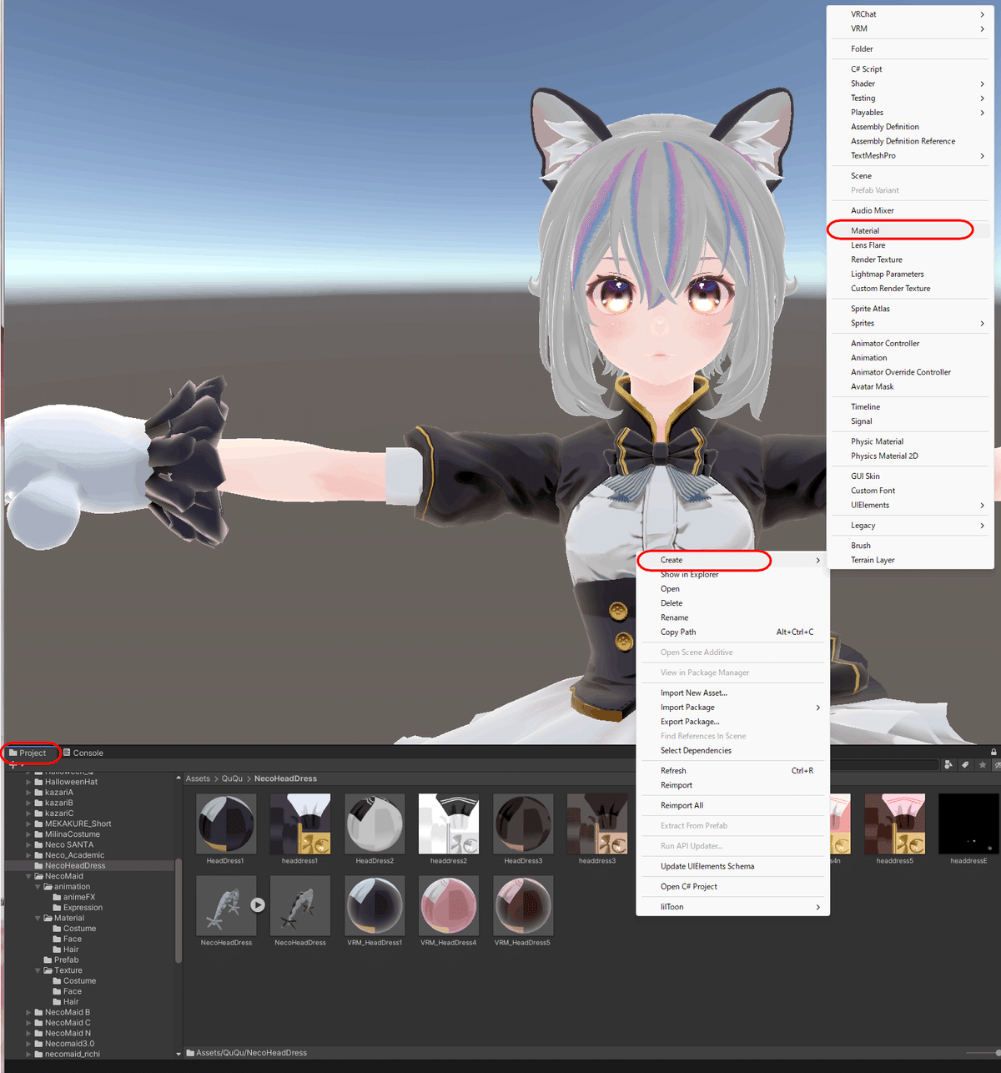Click the QuQu breadcrumb link
1001x1073 pixels.
pos(232,778)
